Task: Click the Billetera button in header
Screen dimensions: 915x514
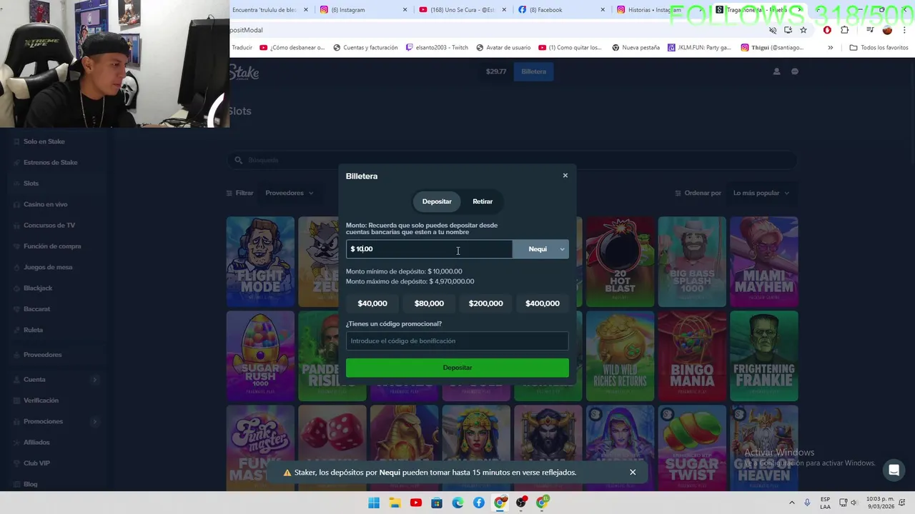Action: 533,71
